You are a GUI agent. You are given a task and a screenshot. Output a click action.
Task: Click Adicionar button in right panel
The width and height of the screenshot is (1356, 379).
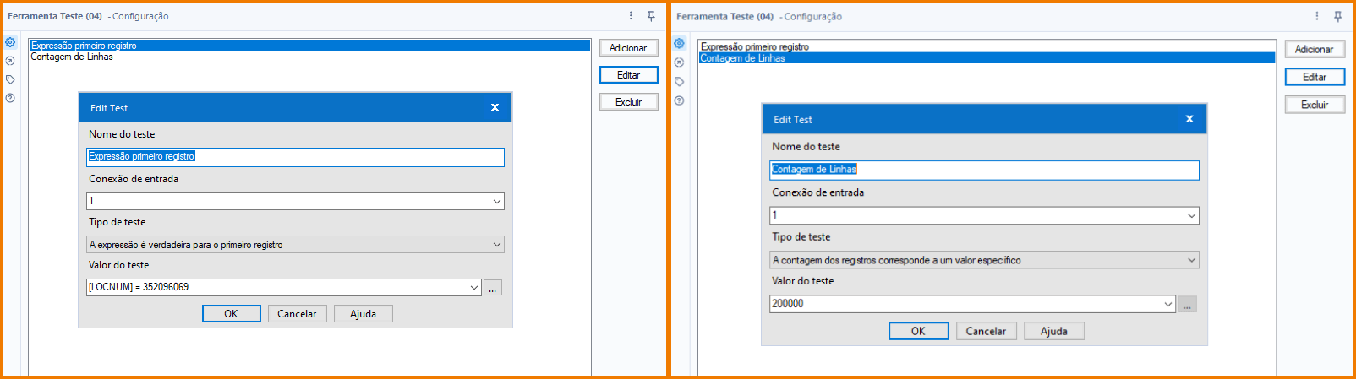(x=1315, y=49)
